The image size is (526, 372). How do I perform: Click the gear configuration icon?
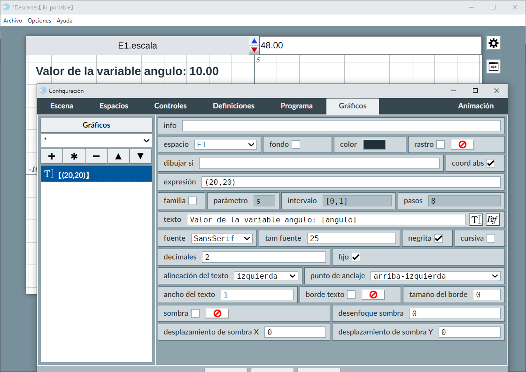coord(493,44)
